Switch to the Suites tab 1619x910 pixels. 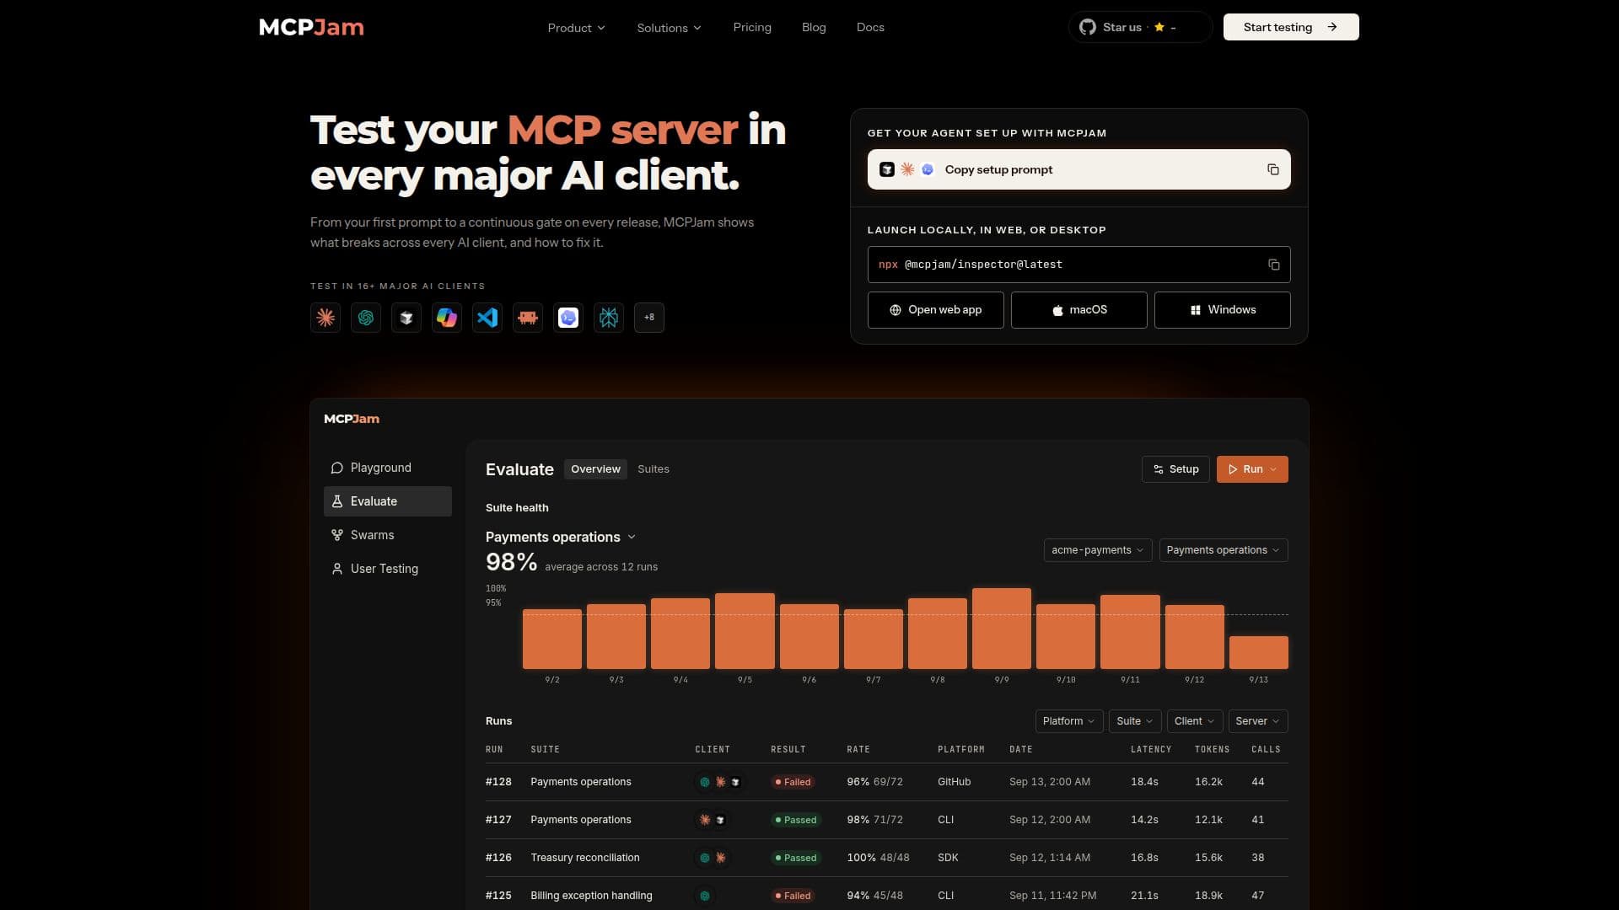click(654, 469)
